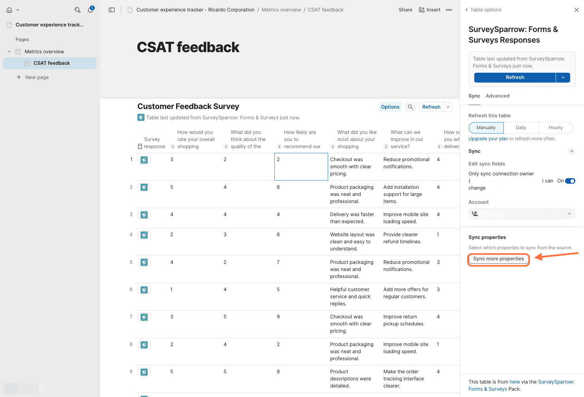Click the Table options back arrow
The height and width of the screenshot is (397, 584).
[467, 10]
